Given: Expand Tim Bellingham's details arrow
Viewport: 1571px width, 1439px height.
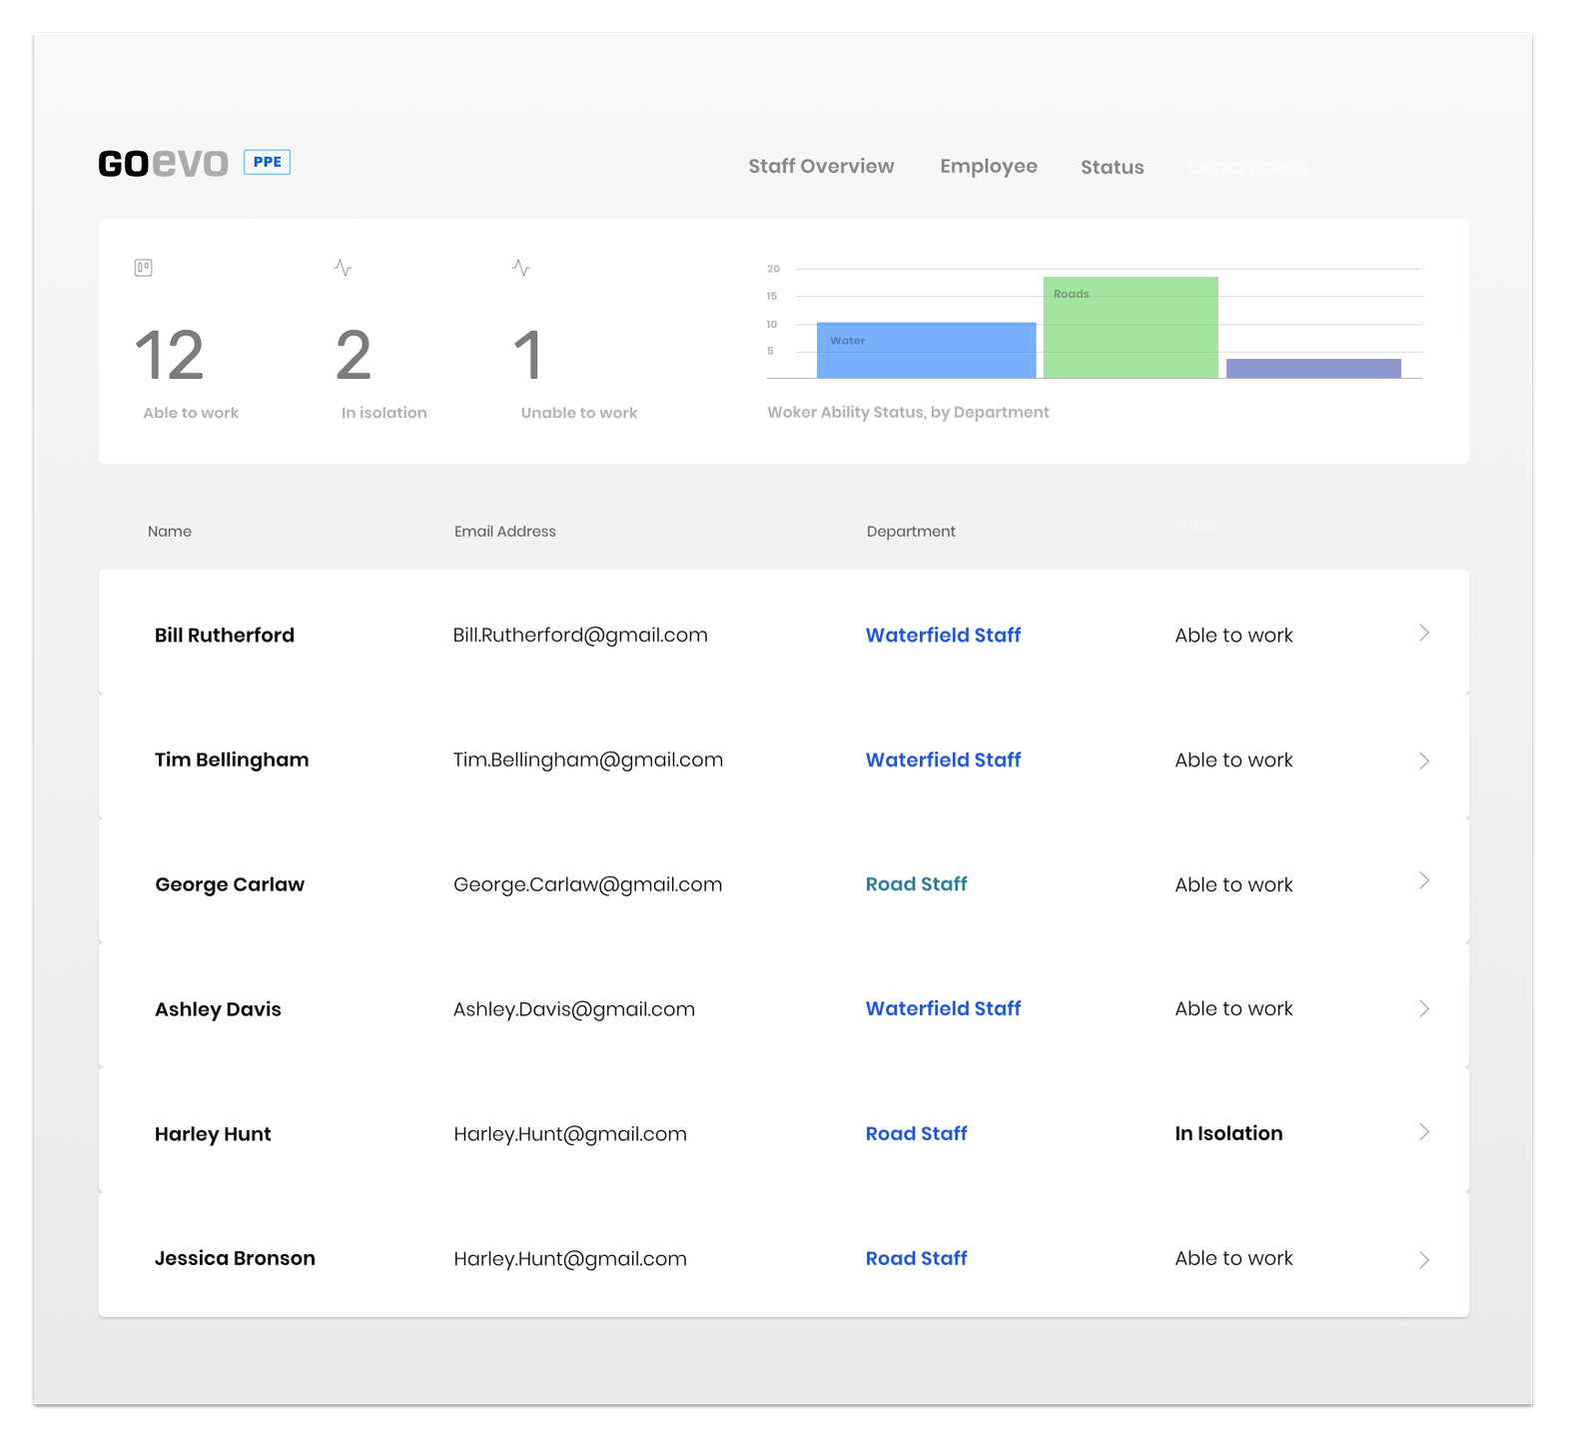Looking at the screenshot, I should tap(1424, 760).
